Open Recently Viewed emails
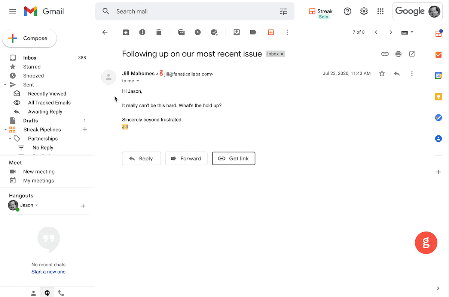 tap(47, 94)
